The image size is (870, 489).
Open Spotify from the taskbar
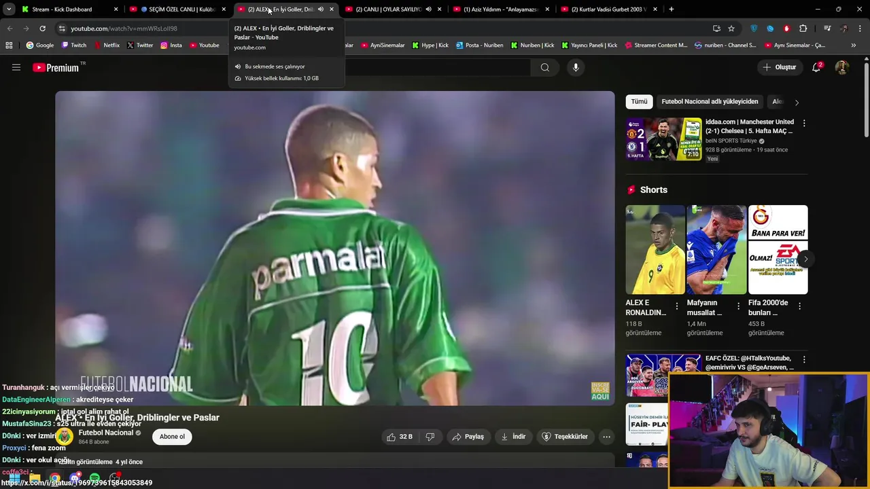point(94,478)
